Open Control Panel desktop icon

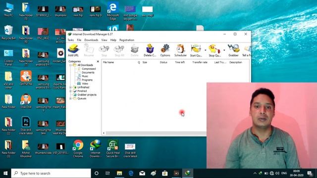click(x=8, y=57)
